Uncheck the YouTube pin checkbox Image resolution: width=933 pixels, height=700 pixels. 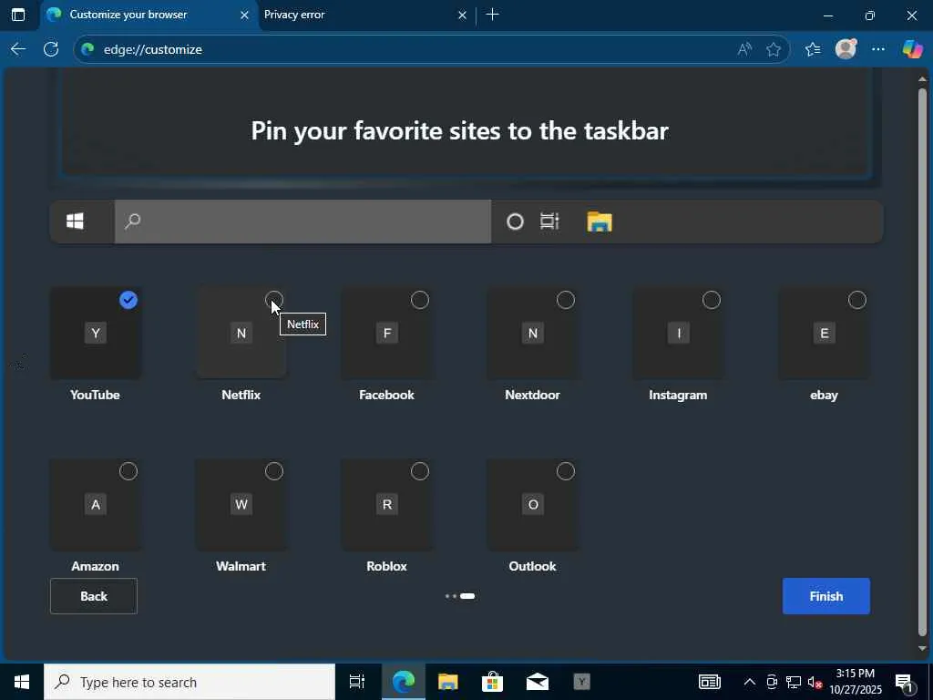coord(128,300)
